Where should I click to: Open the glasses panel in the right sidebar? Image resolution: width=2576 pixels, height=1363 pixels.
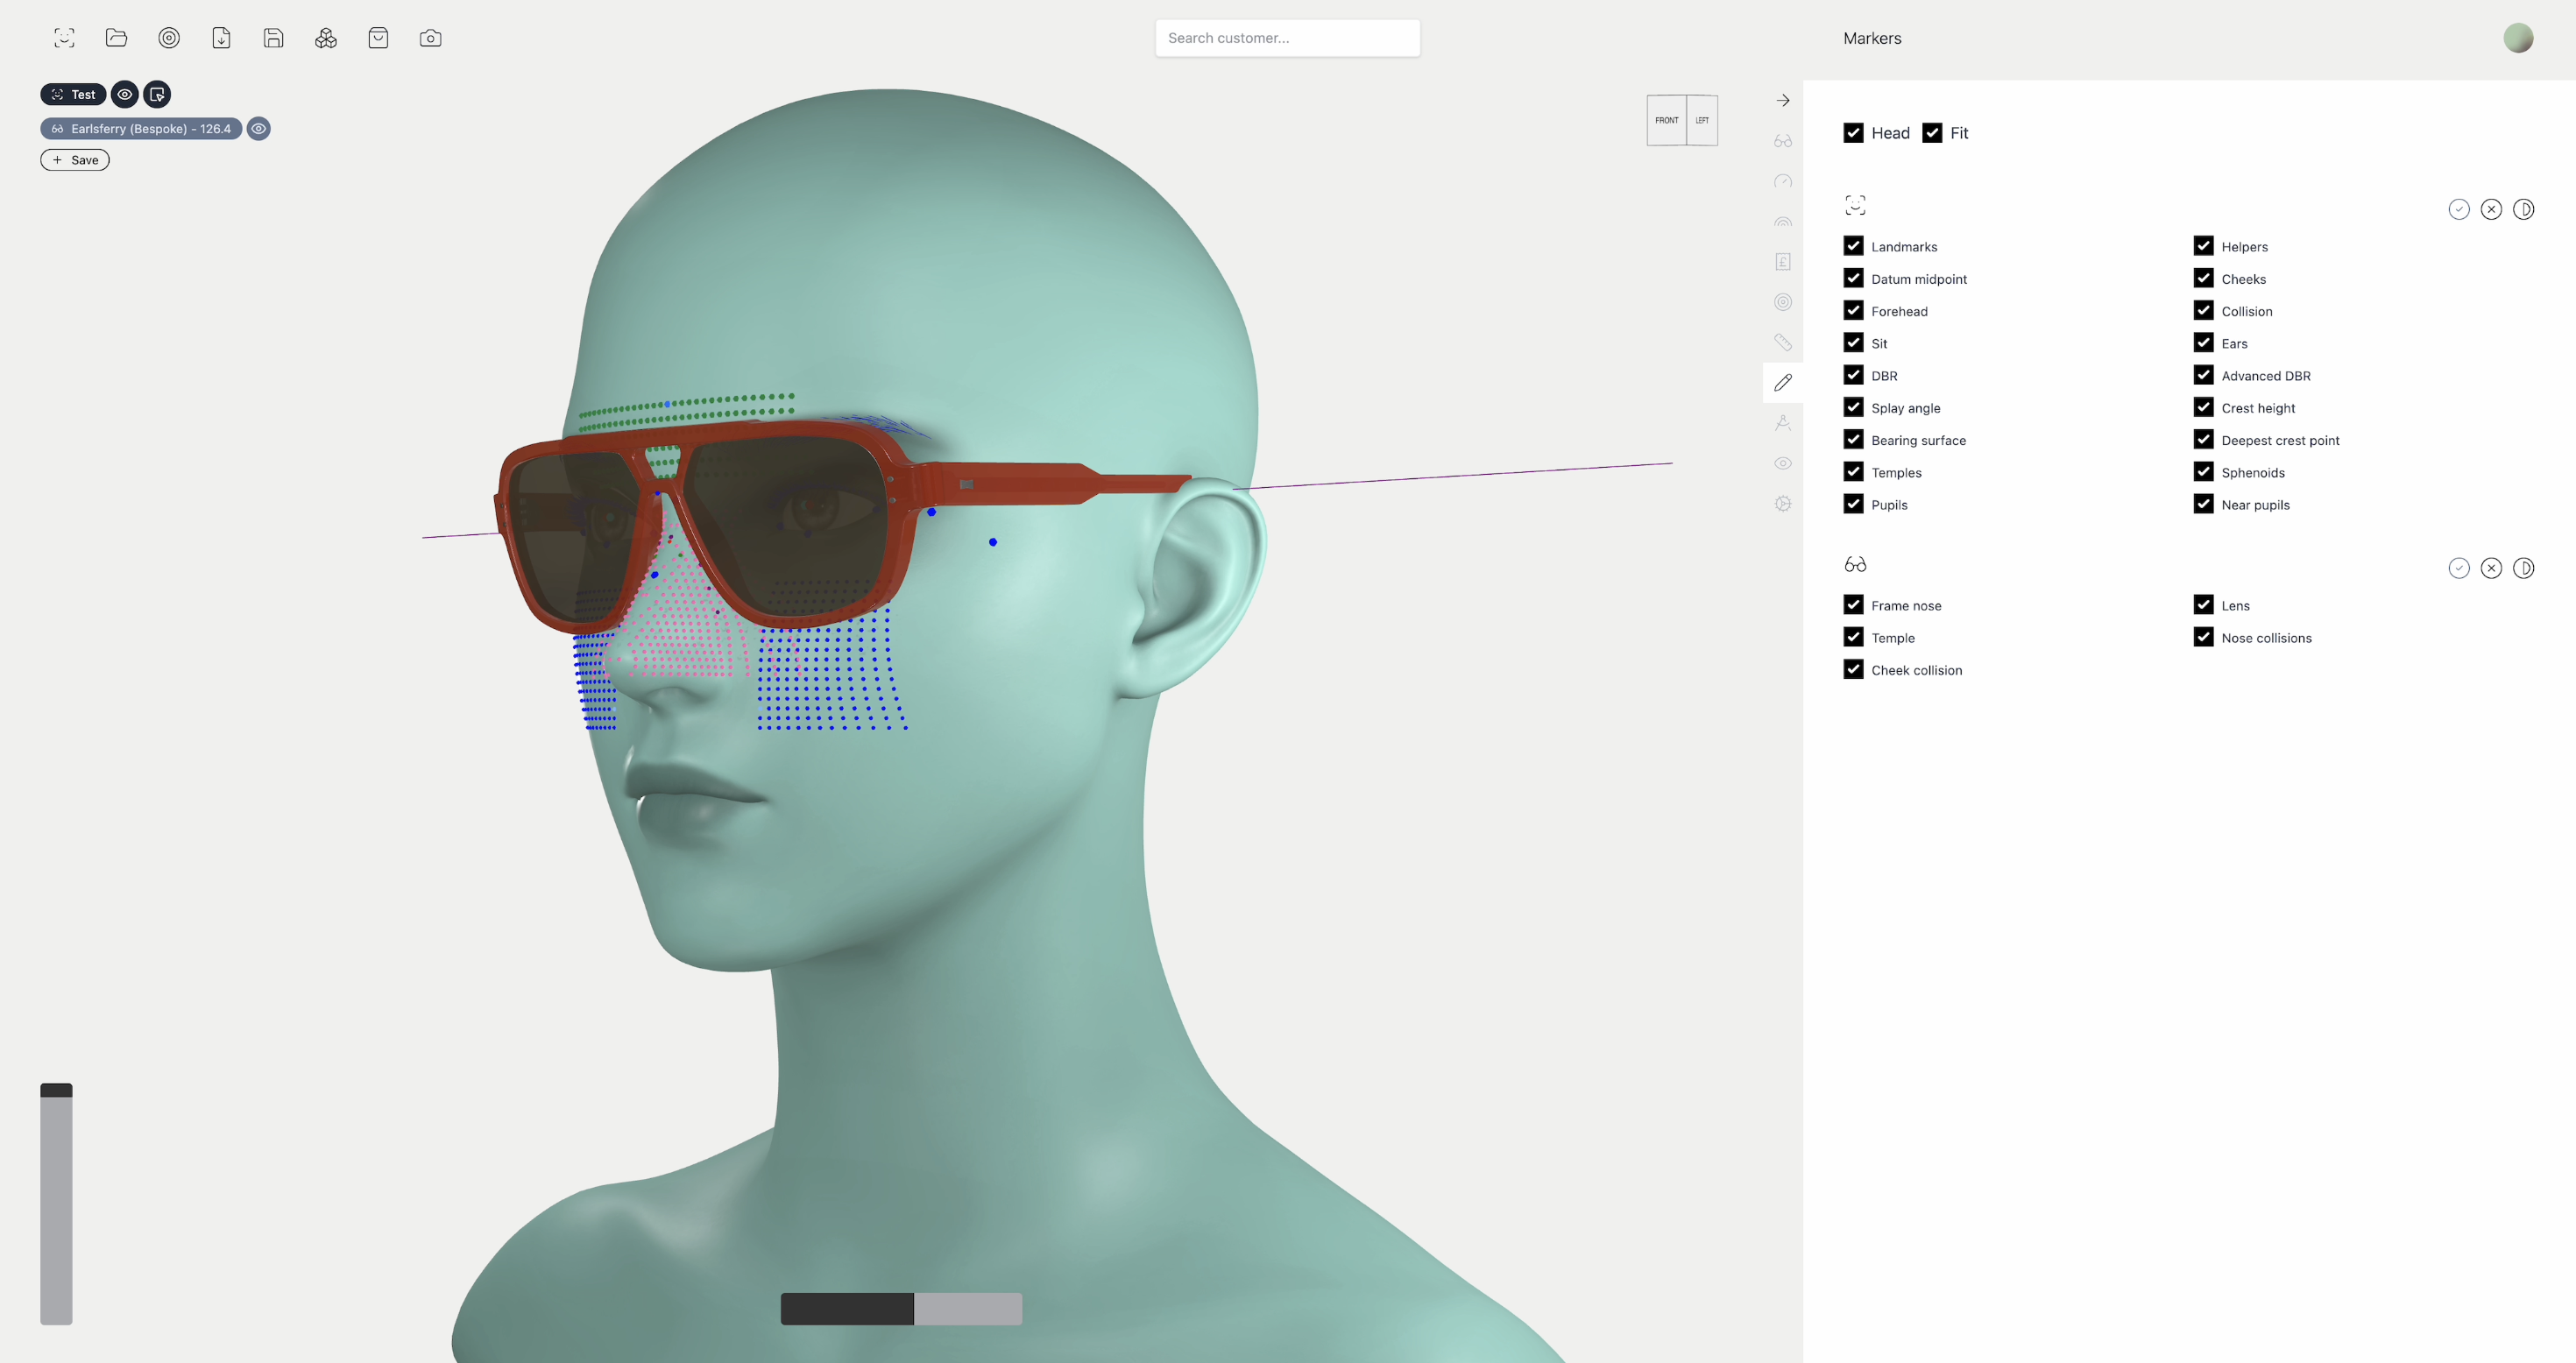tap(1783, 140)
